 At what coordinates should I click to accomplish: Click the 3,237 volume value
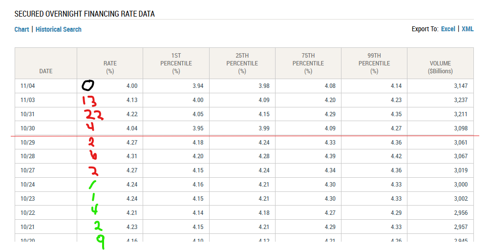(460, 100)
